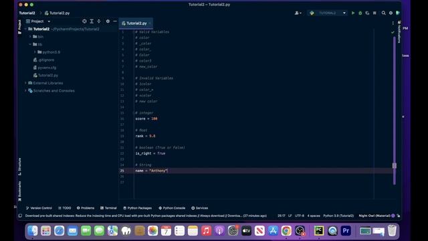Open Search Everywhere magnifier icon
Screen dimensions: 428x241
pos(383,13)
